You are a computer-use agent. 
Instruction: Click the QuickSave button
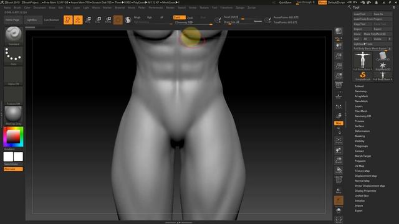coord(285,2)
